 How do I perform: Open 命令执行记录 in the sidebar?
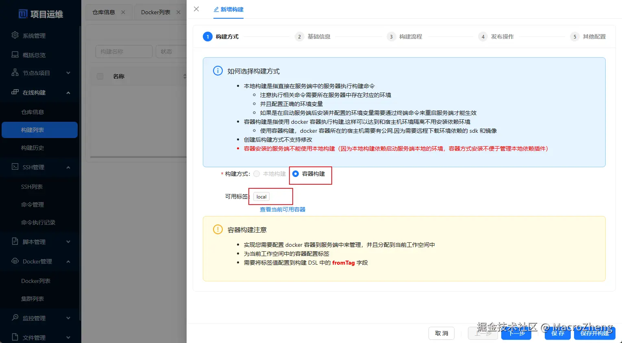(x=40, y=222)
